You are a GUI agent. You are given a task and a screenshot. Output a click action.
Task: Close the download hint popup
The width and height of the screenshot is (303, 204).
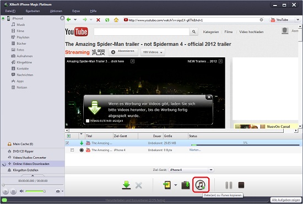pos(209,97)
